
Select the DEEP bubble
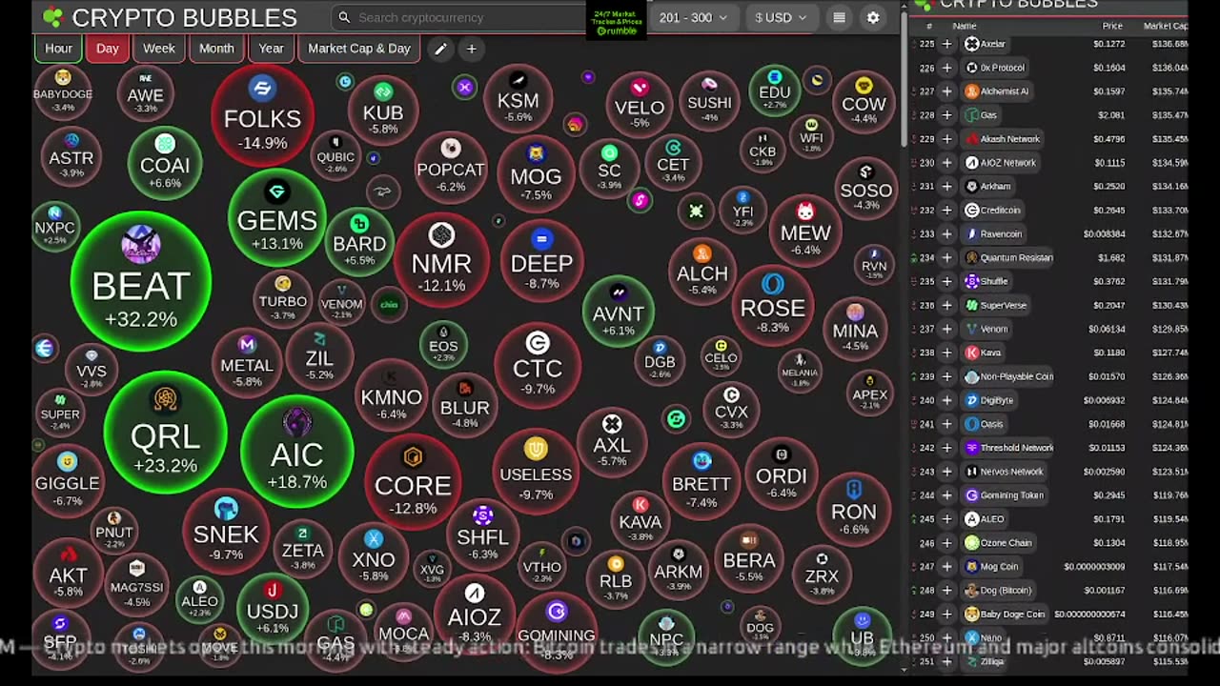tap(541, 258)
